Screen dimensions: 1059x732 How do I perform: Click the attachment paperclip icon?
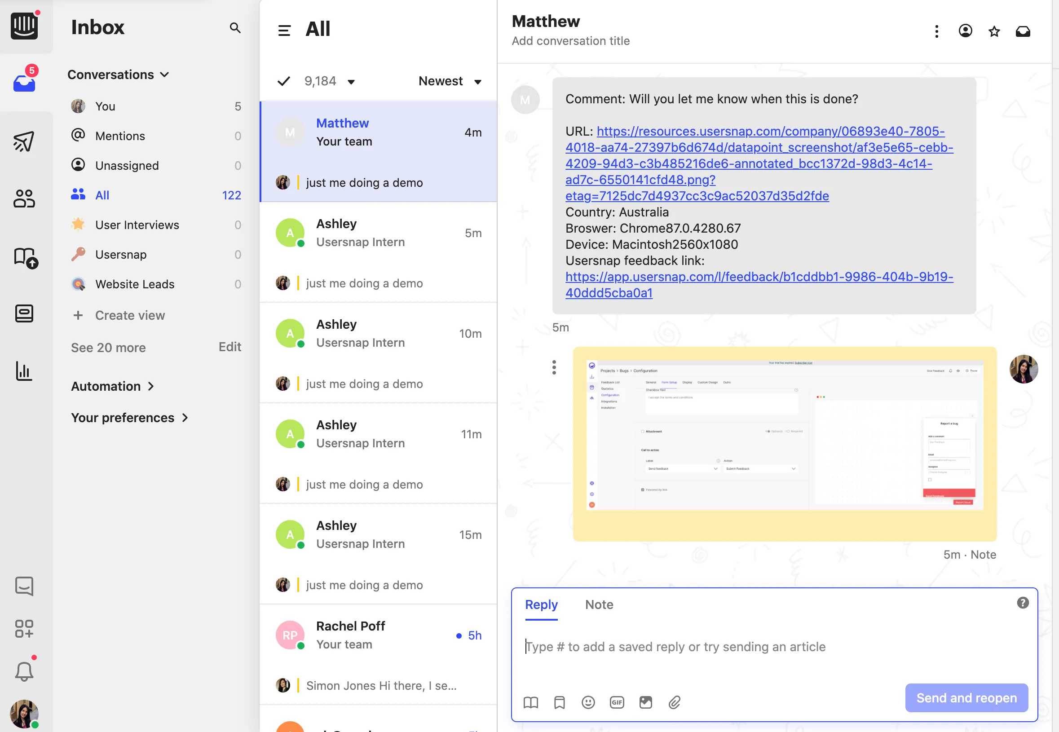point(674,702)
